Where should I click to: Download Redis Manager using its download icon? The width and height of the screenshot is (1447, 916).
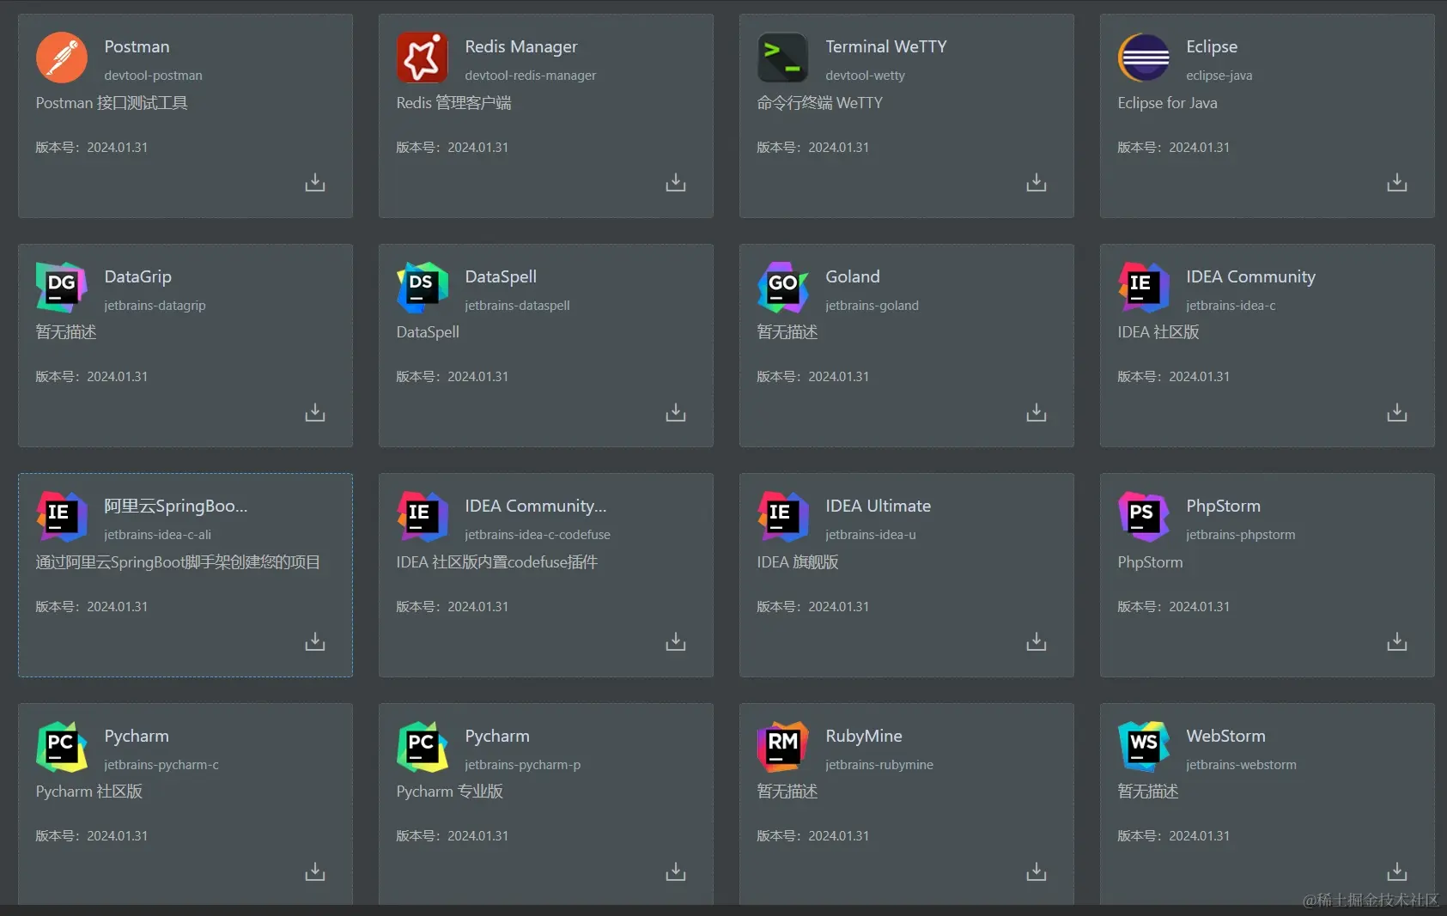tap(676, 183)
